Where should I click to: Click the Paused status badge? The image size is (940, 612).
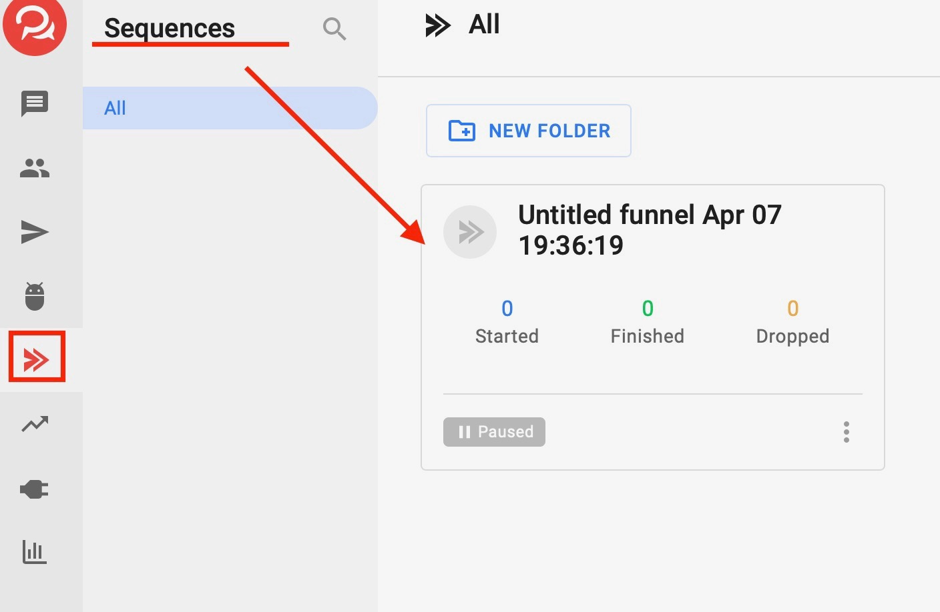(494, 432)
